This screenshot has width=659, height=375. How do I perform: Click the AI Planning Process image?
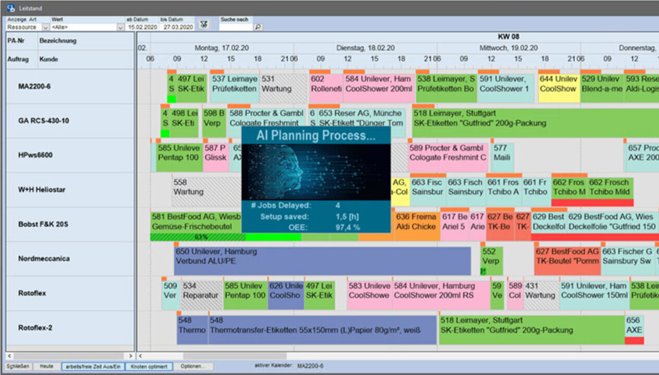[316, 171]
